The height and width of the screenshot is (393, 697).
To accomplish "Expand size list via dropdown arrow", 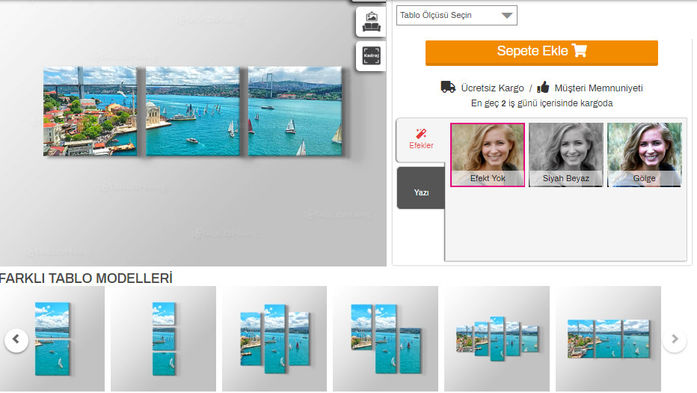I will 507,16.
